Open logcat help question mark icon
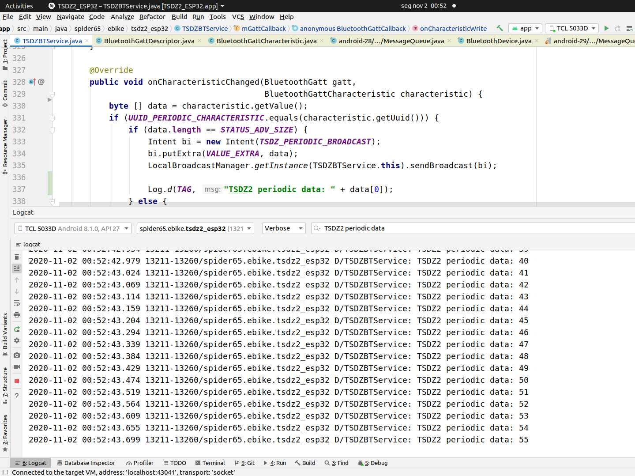 point(17,396)
